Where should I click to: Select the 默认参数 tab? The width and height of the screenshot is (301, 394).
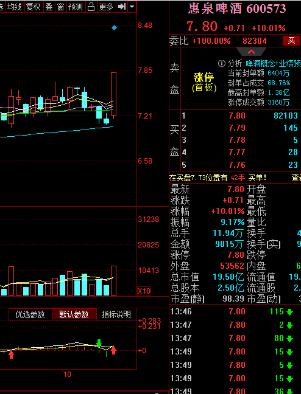[x=74, y=314]
